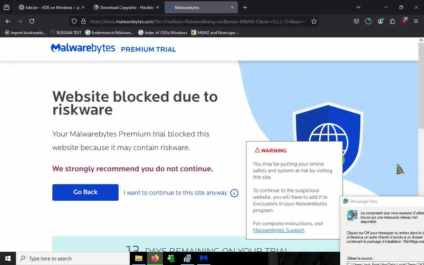Open Endermanch/Malware bookmark

tap(109, 33)
